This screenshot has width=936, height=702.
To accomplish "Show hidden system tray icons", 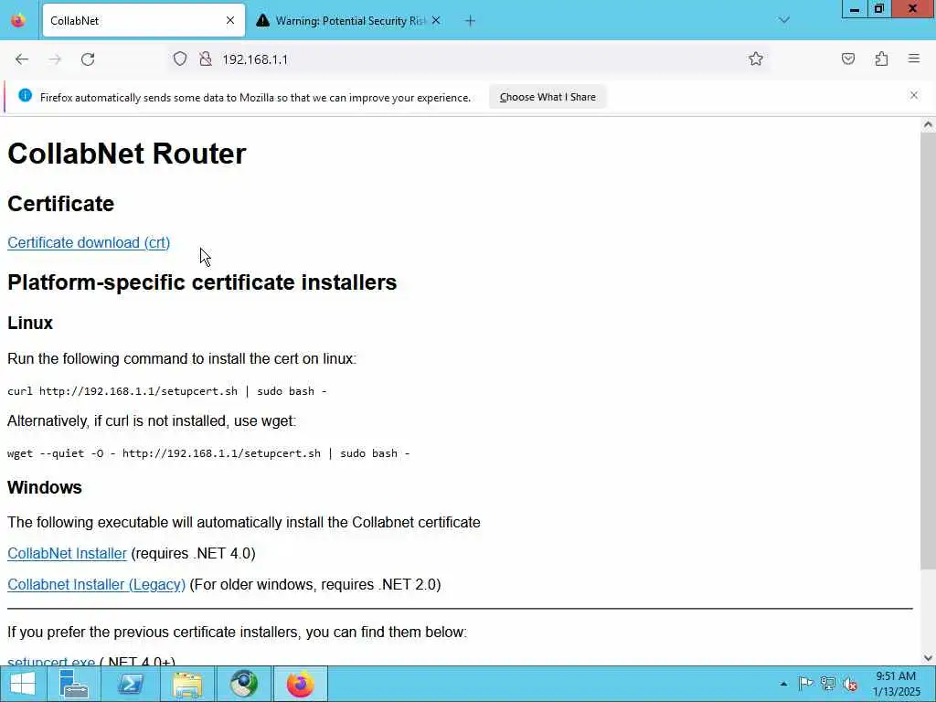I will pos(783,684).
